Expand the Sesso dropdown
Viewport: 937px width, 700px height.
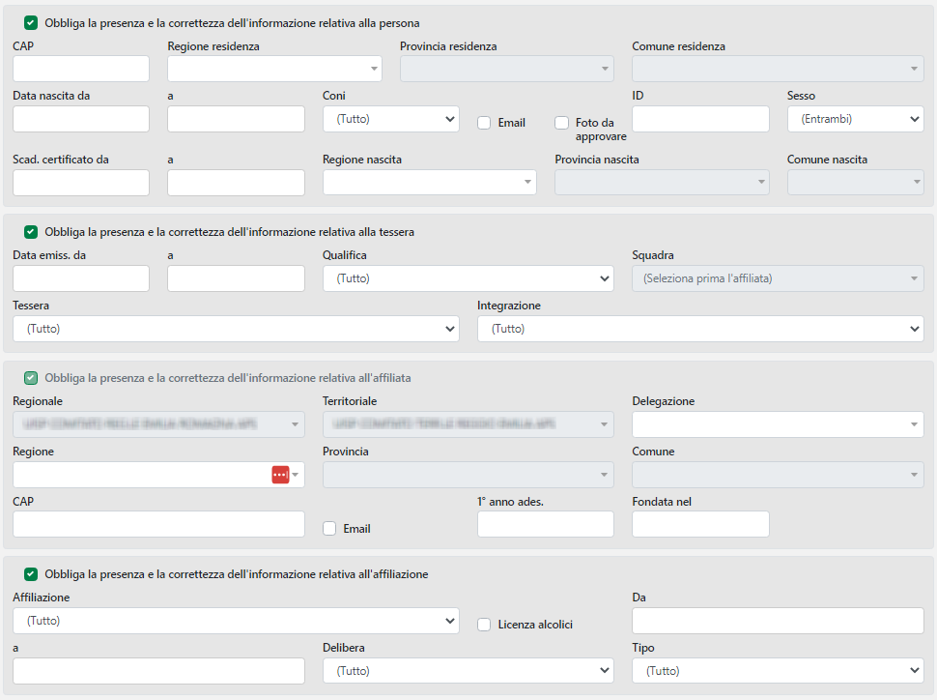click(x=855, y=119)
